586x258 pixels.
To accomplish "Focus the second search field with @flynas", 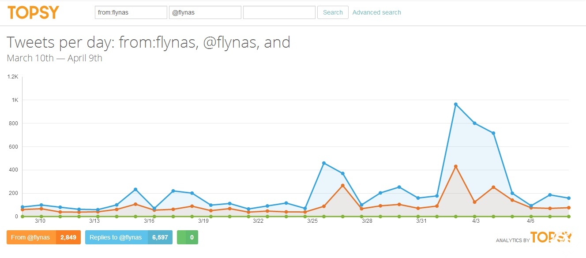I will [205, 12].
